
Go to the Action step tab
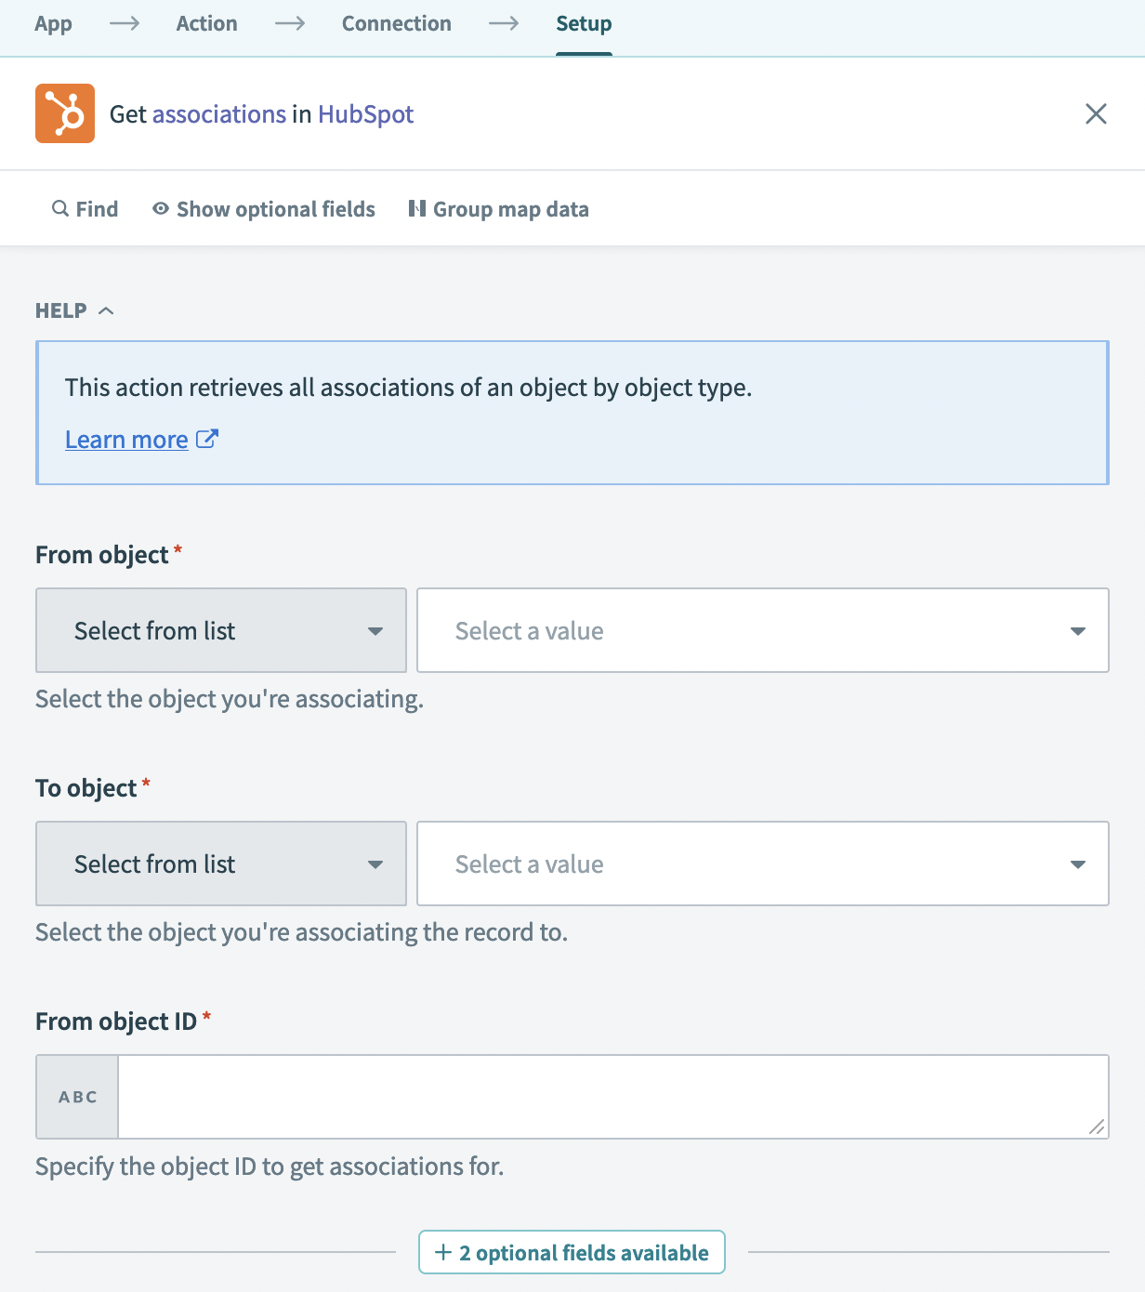206,24
